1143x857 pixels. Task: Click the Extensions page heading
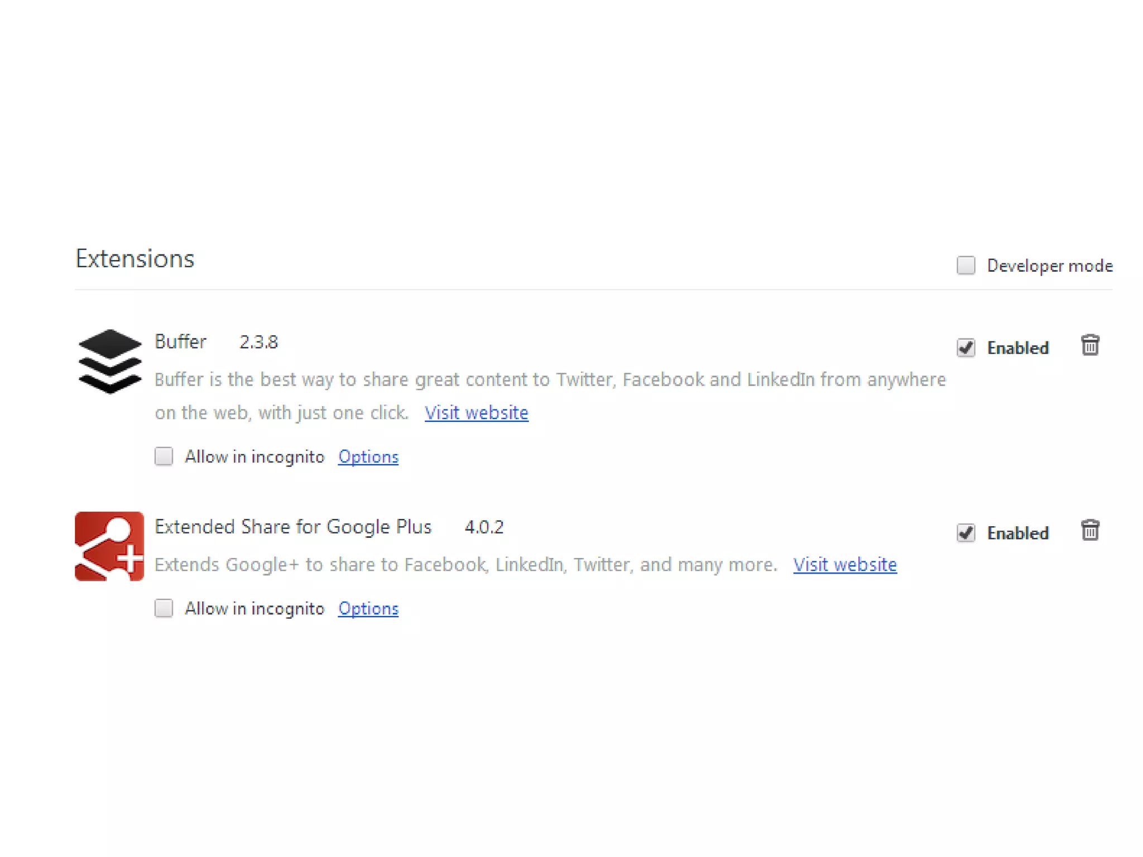135,259
